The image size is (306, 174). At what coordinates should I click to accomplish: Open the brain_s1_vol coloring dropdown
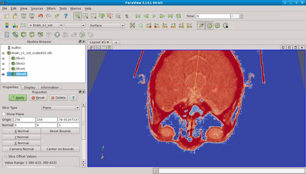(45, 25)
